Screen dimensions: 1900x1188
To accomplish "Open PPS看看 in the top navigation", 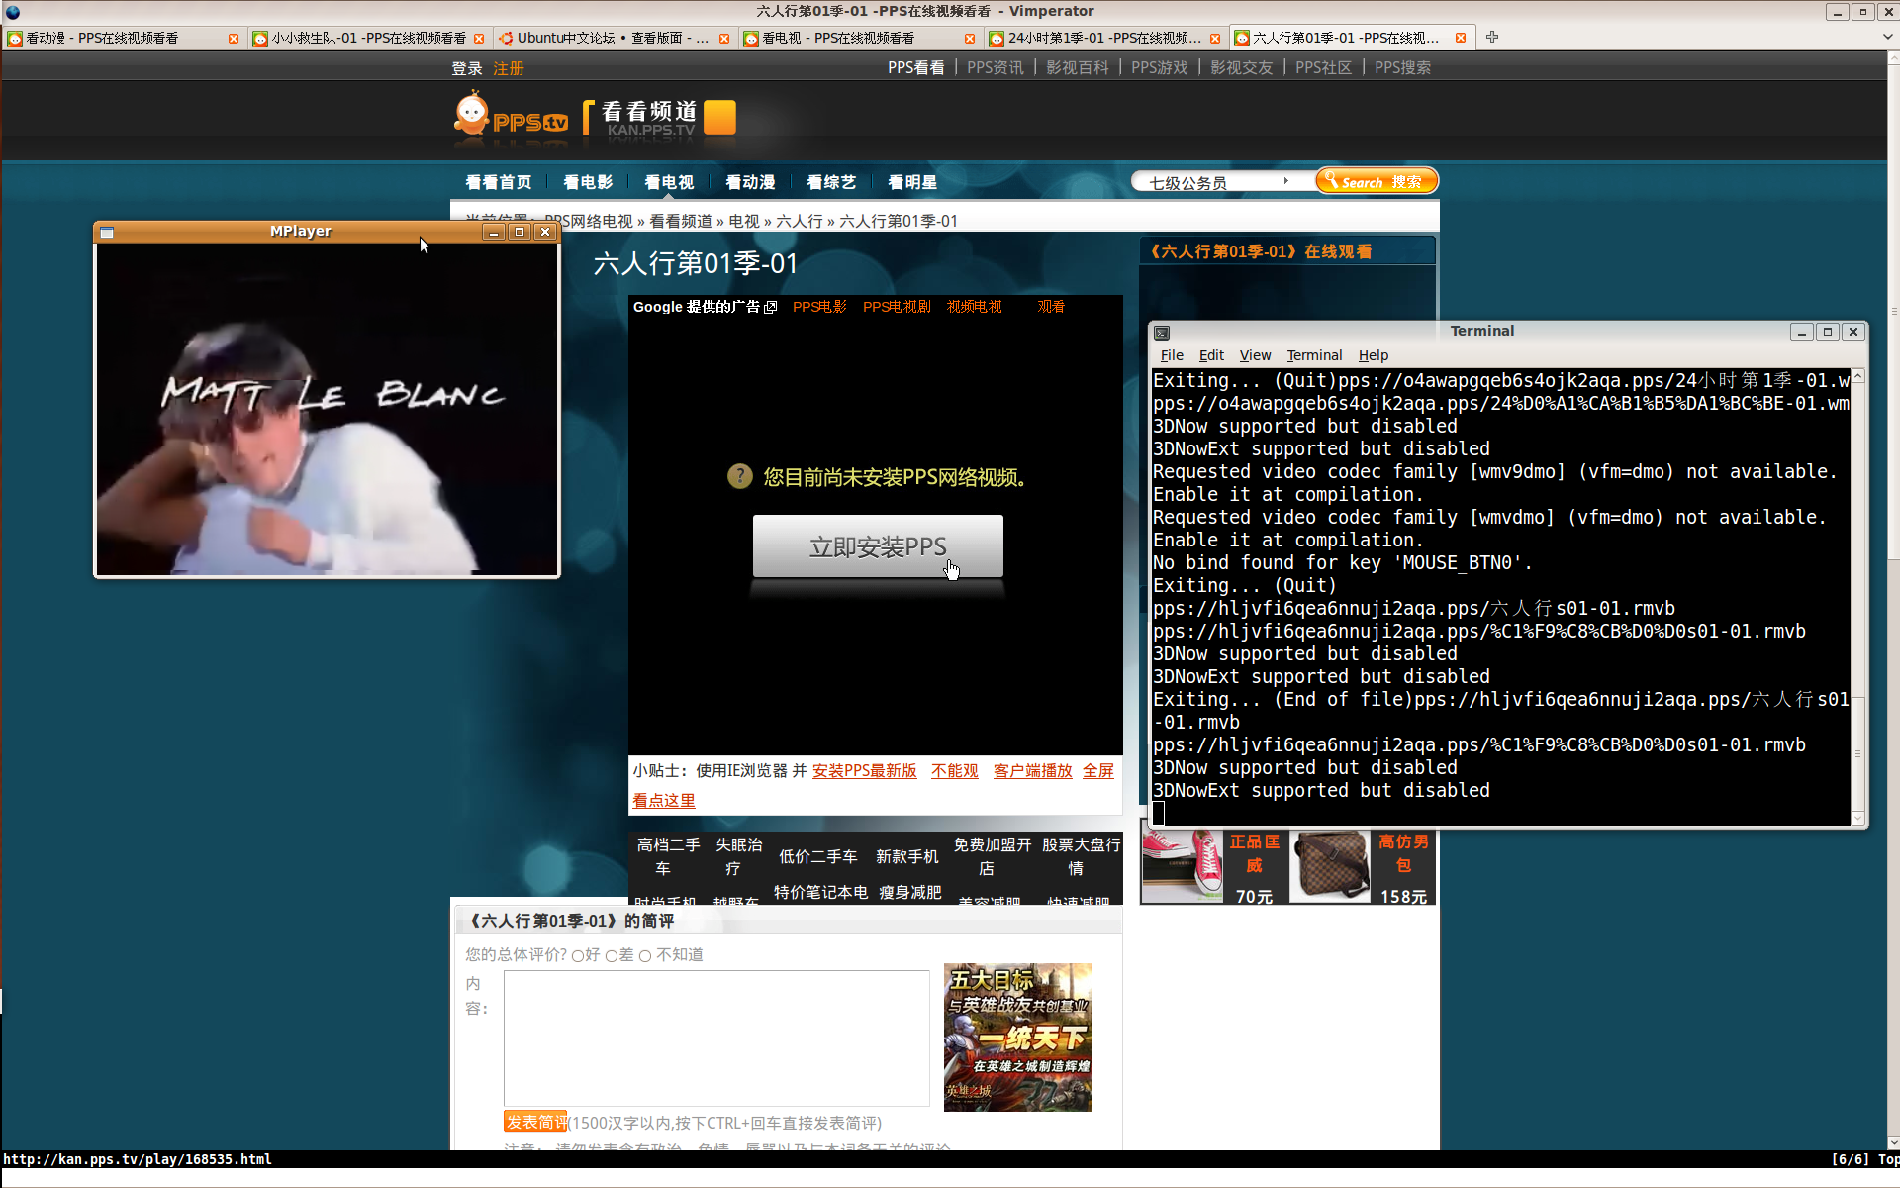I will [x=915, y=67].
